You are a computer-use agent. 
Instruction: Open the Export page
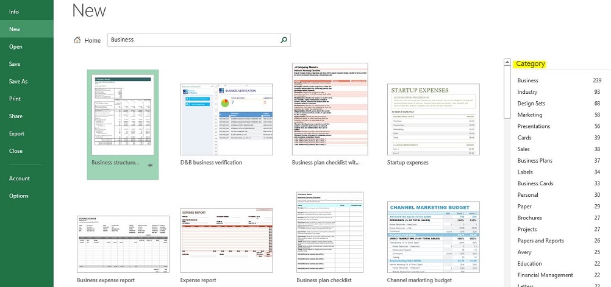click(27, 133)
